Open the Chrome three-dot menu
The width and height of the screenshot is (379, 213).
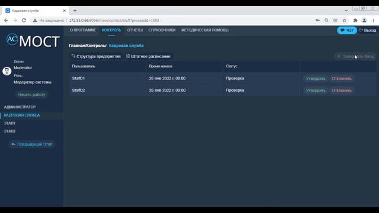pos(373,21)
